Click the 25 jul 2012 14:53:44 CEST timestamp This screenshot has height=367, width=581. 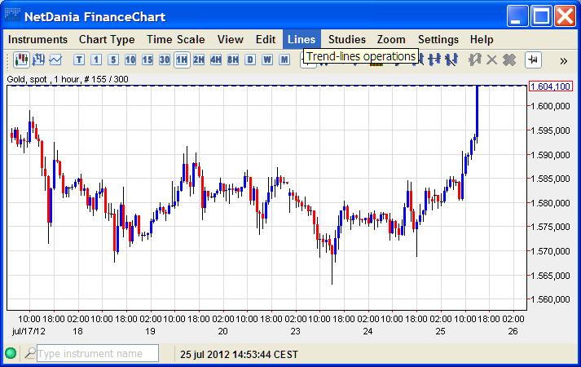coord(239,355)
